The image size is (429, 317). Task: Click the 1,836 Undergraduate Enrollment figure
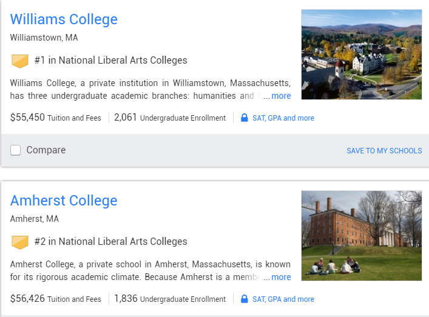click(x=126, y=299)
